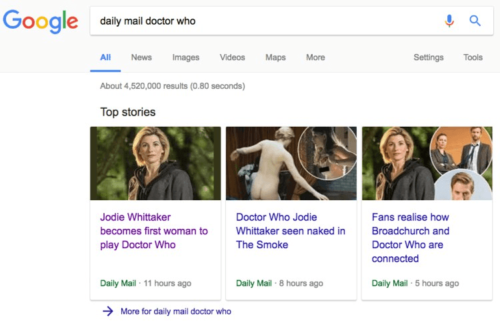This screenshot has height=323, width=500.
Task: Expand the More search categories menu
Action: point(315,57)
